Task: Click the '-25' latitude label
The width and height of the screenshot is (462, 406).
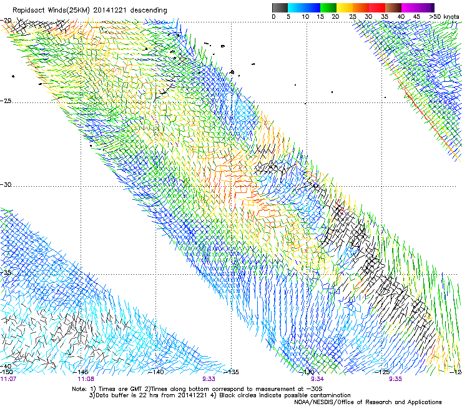Action: [6, 101]
